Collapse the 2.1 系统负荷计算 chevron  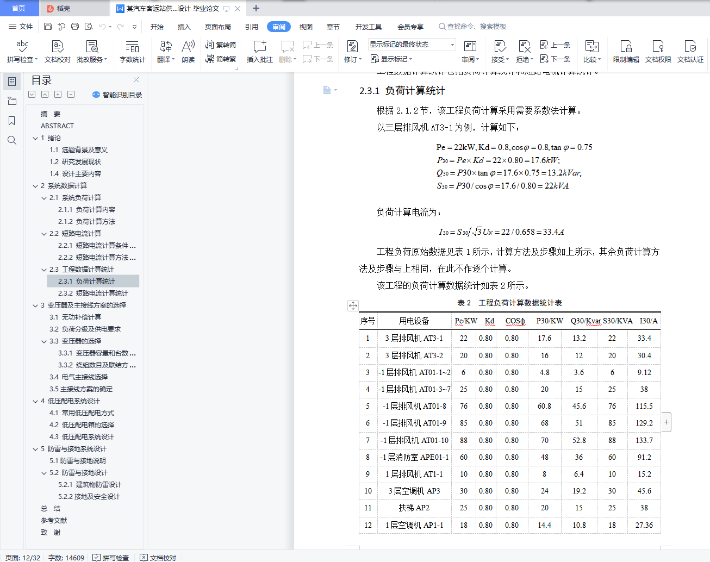tap(44, 198)
